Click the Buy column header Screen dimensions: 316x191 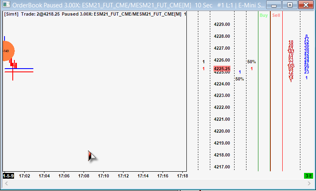(x=264, y=15)
